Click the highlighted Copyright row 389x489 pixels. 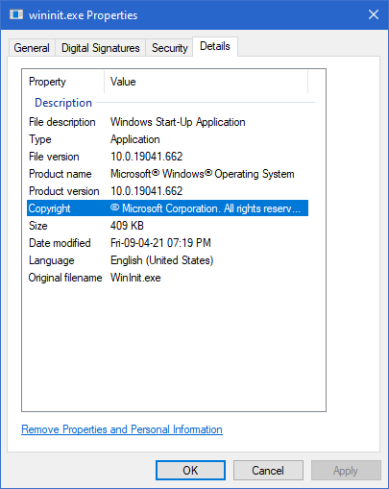click(x=167, y=208)
